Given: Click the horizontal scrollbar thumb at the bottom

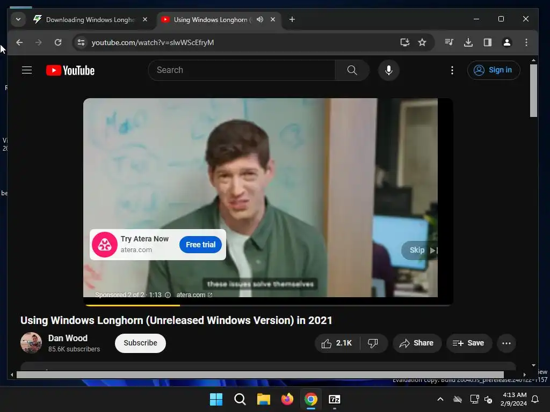Looking at the screenshot, I should pos(260,374).
